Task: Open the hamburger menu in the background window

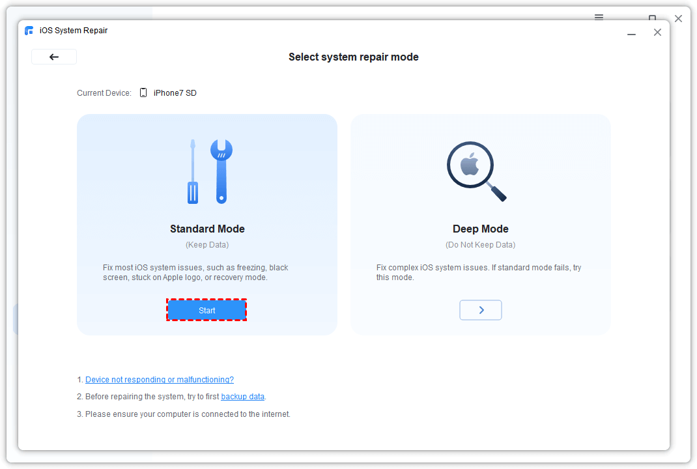Action: (x=599, y=17)
